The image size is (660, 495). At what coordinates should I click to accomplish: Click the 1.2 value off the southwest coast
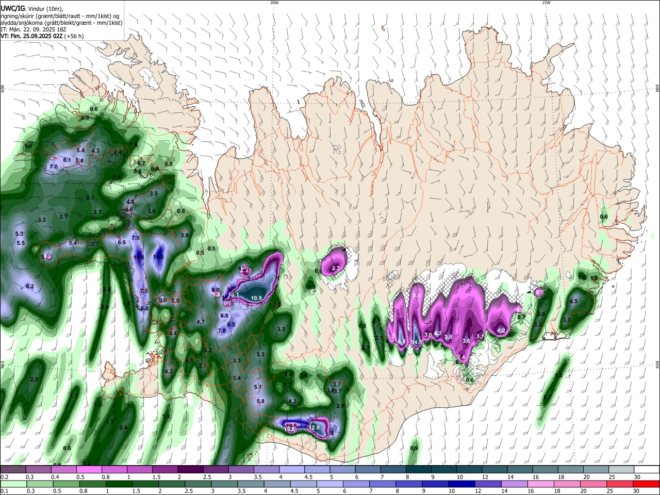(166, 416)
